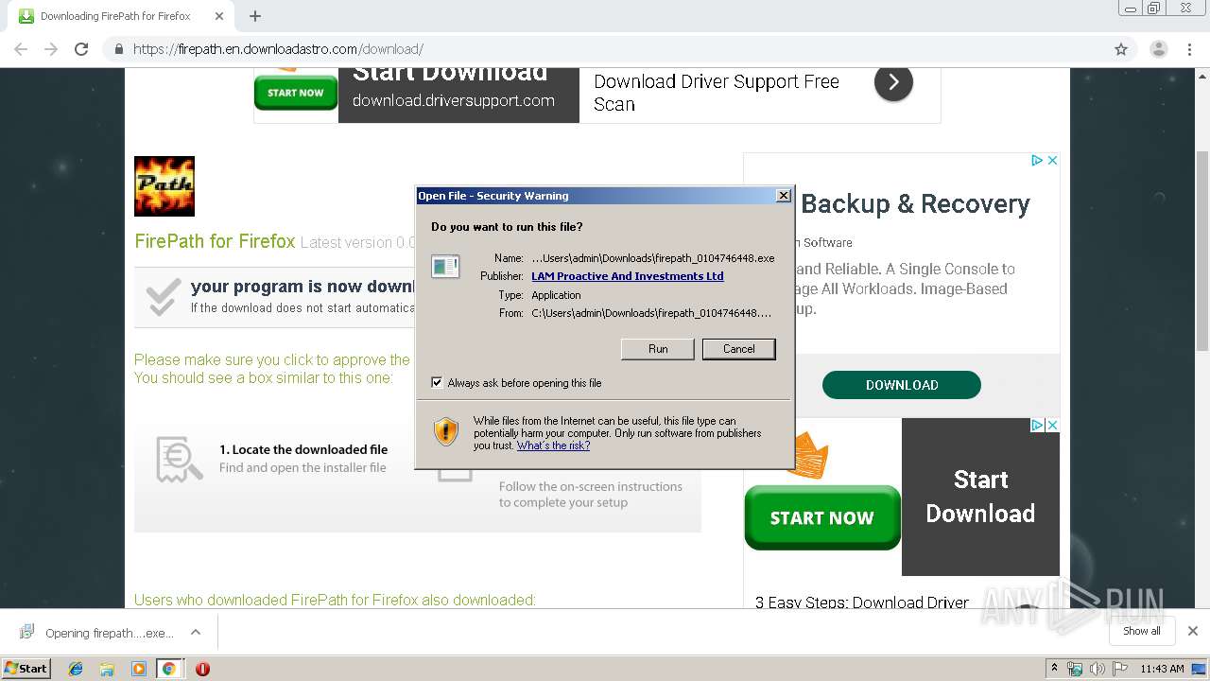This screenshot has width=1210, height=681.
Task: Show hidden tray icons arrow
Action: [x=1054, y=669]
